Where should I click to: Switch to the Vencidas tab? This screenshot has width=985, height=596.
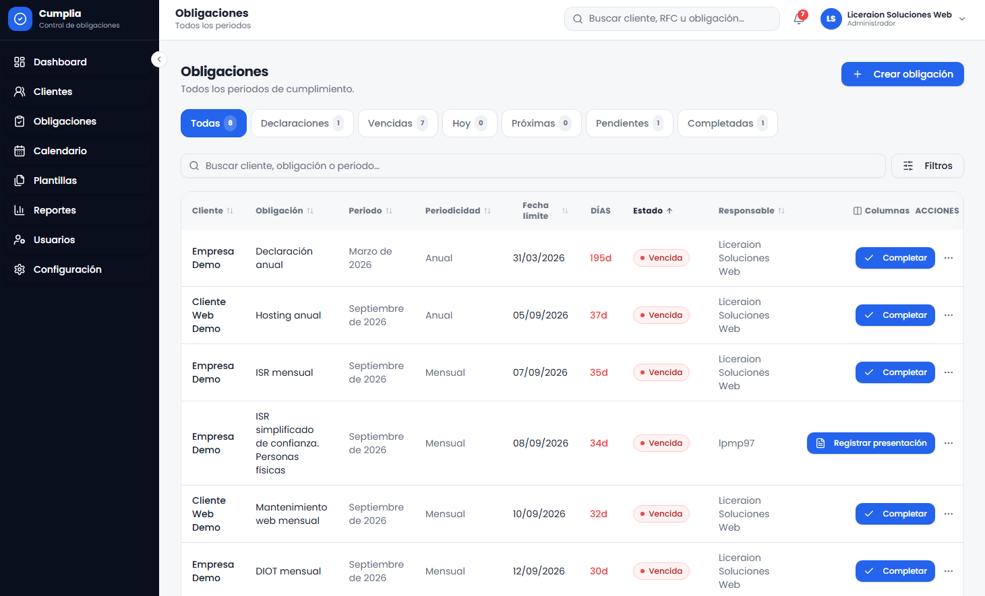398,123
